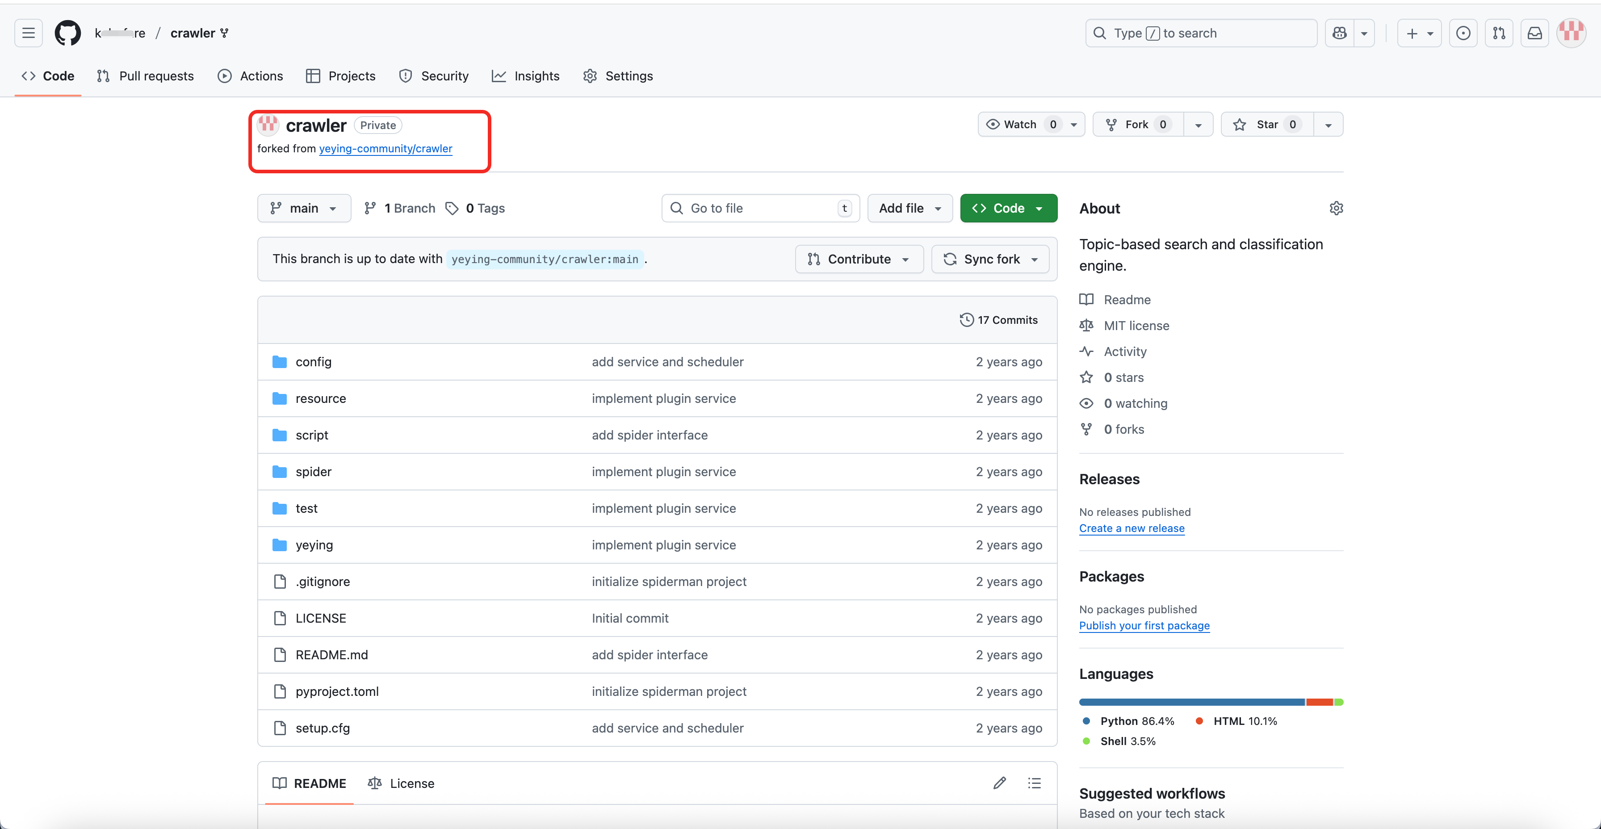Viewport: 1601px width, 829px height.
Task: Open README outline list icon
Action: tap(1034, 783)
